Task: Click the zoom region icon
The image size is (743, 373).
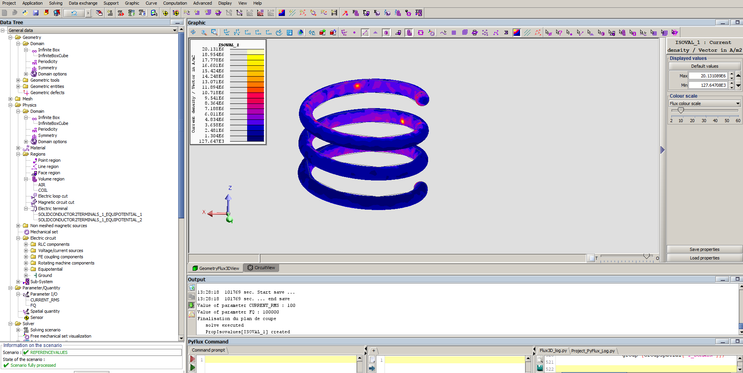Action: 214,33
